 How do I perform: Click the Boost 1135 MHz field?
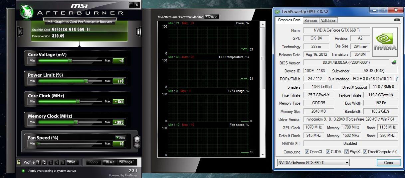pos(387,128)
